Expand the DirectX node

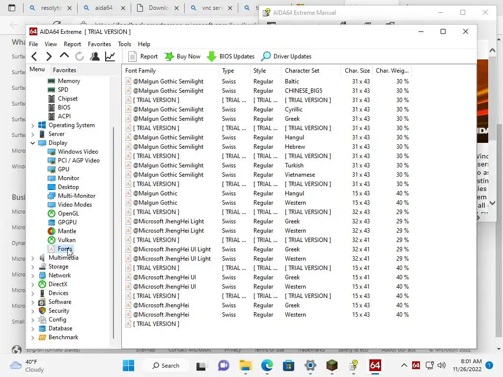pos(33,284)
